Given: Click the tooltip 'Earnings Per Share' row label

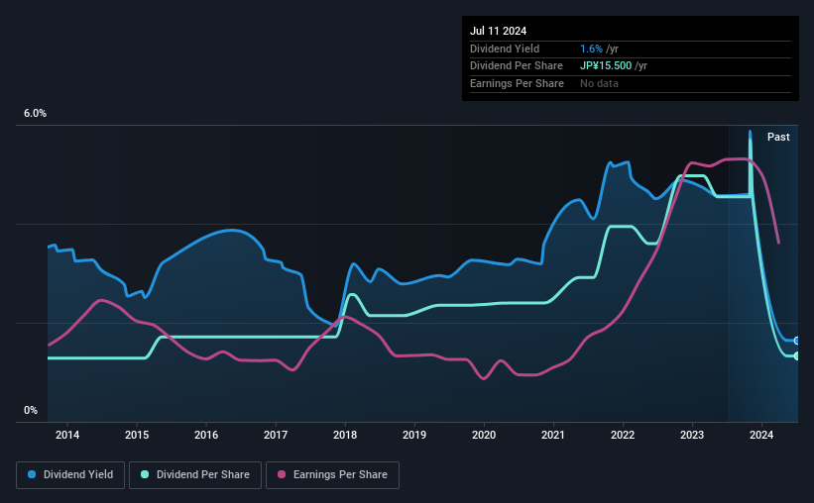Looking at the screenshot, I should pos(517,83).
